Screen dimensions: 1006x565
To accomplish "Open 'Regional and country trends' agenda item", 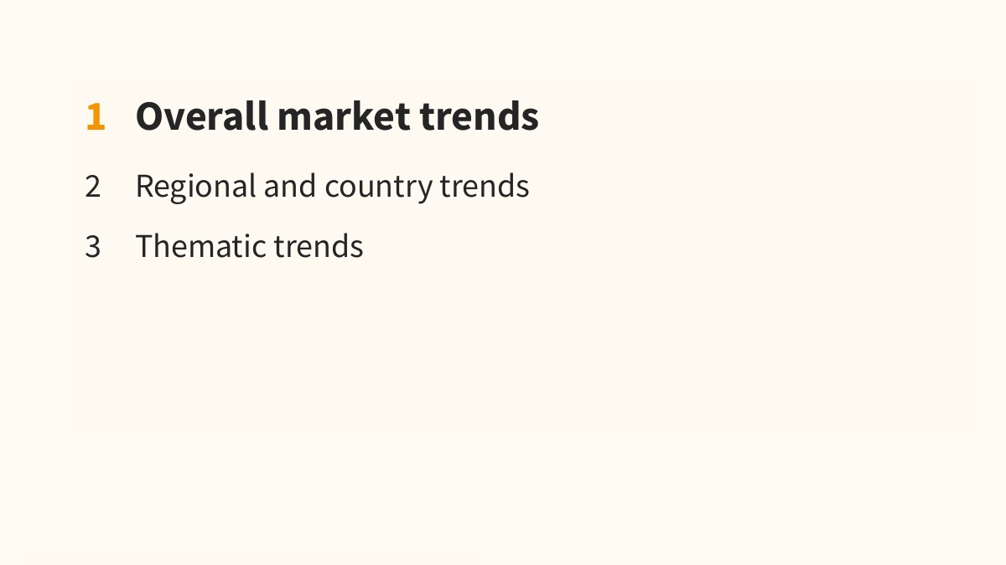I will pos(332,186).
